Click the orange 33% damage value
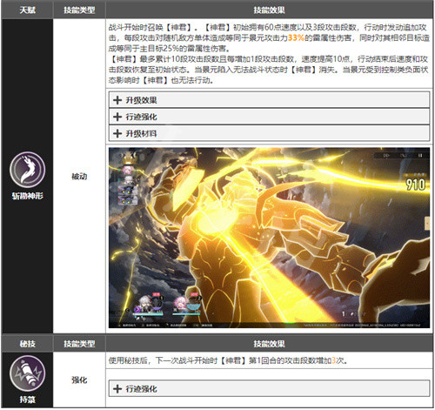The image size is (435, 410). click(296, 37)
